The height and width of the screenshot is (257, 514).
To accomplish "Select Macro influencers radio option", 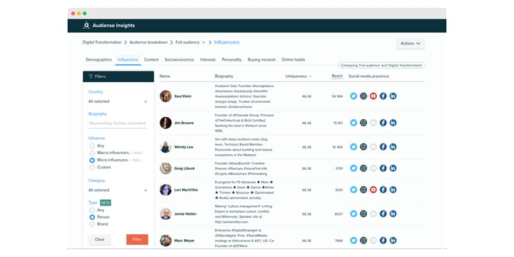I will (92, 153).
